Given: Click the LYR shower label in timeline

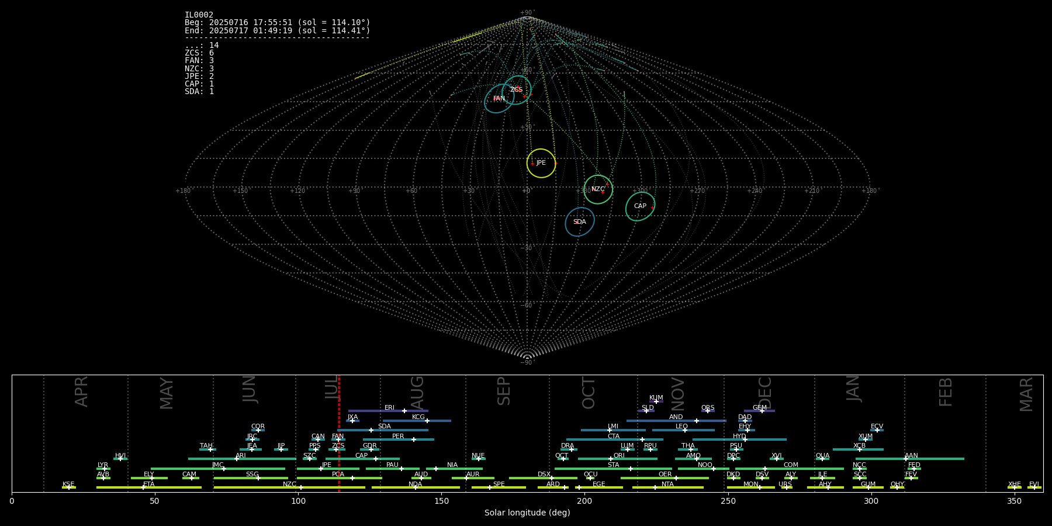Looking at the screenshot, I should (x=103, y=465).
